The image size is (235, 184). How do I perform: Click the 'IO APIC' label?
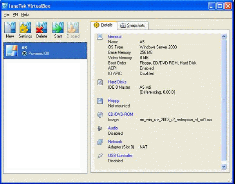[x=115, y=73]
